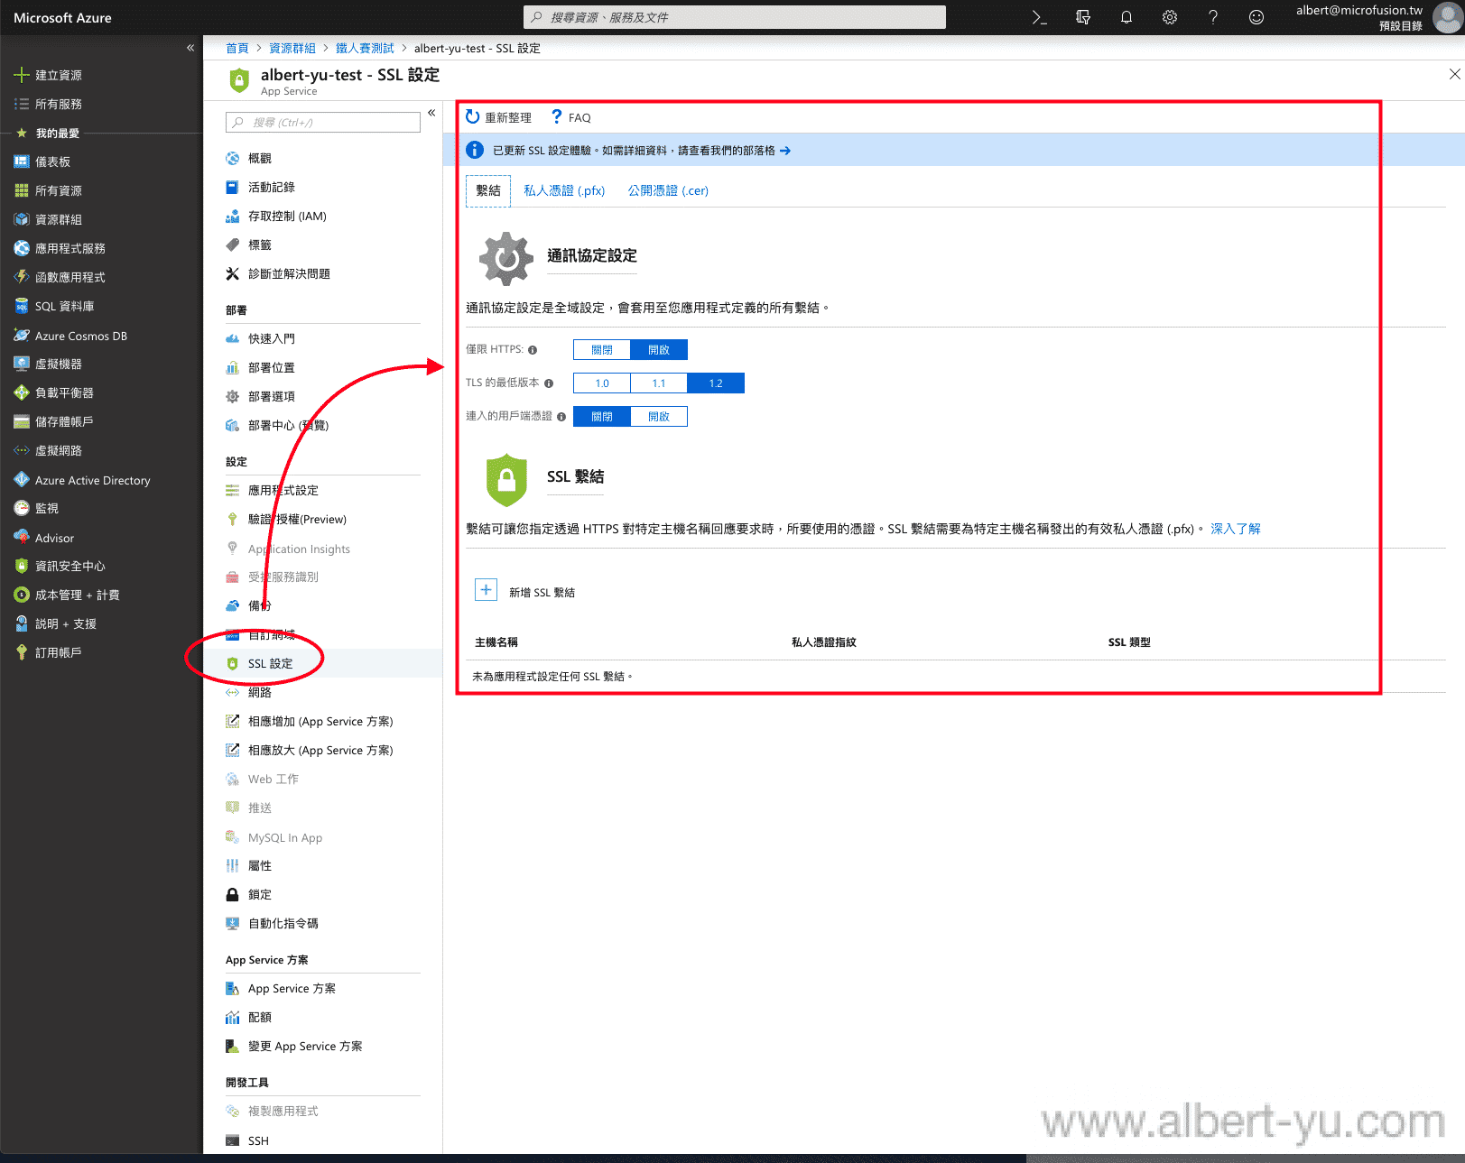Click info icon next to TLS 的最低版本

pos(549,383)
